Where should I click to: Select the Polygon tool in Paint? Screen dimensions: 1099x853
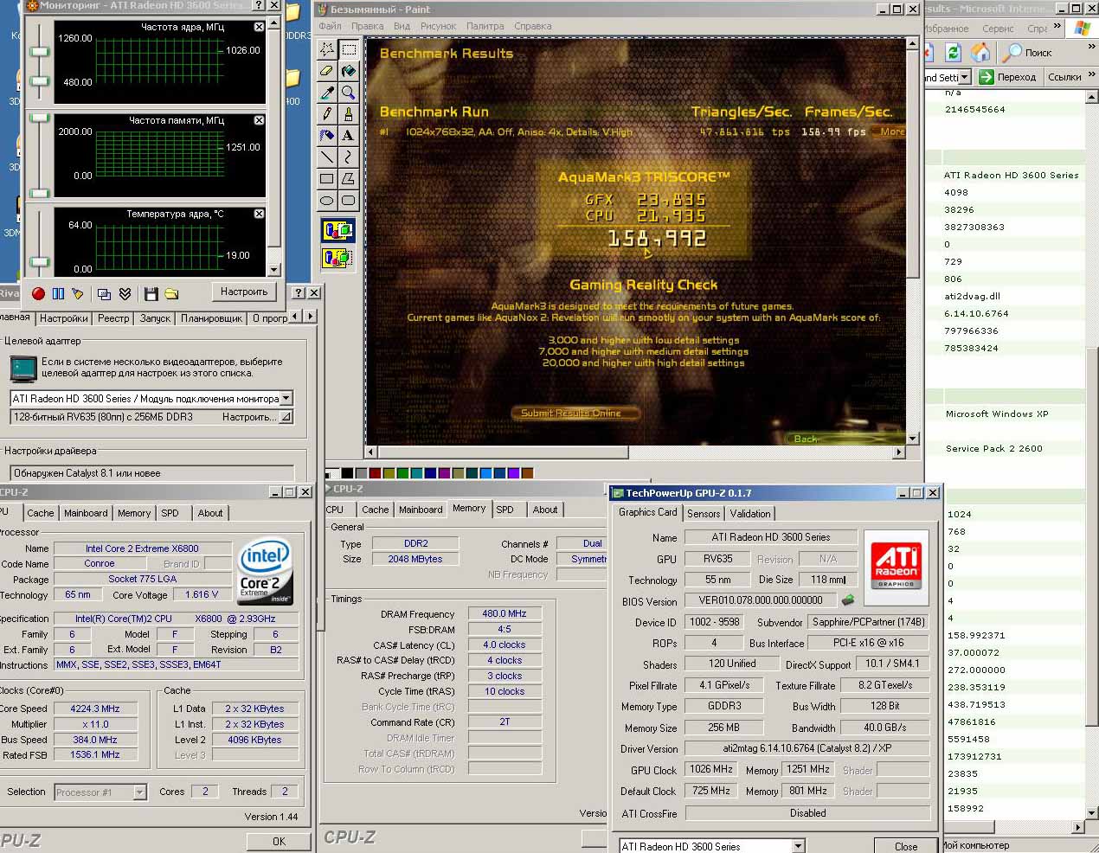point(348,179)
